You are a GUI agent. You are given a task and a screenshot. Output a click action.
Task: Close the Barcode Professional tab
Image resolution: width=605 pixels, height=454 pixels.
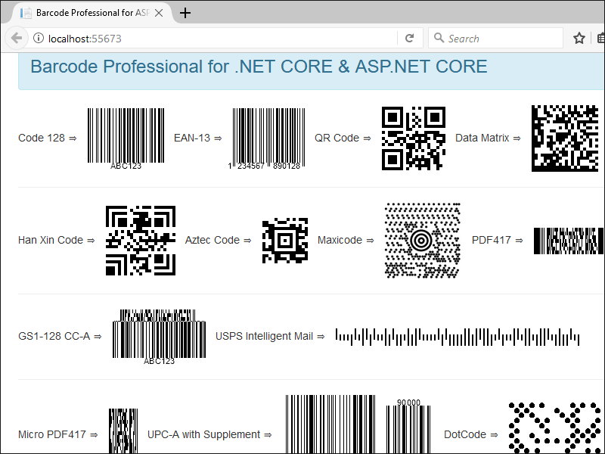pyautogui.click(x=159, y=13)
